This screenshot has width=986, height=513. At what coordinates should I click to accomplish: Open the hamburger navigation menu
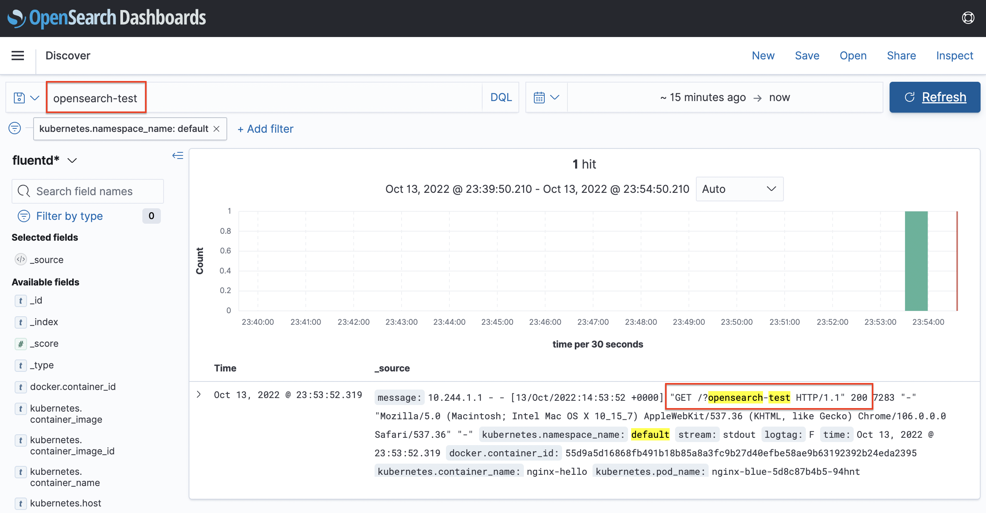pos(18,56)
